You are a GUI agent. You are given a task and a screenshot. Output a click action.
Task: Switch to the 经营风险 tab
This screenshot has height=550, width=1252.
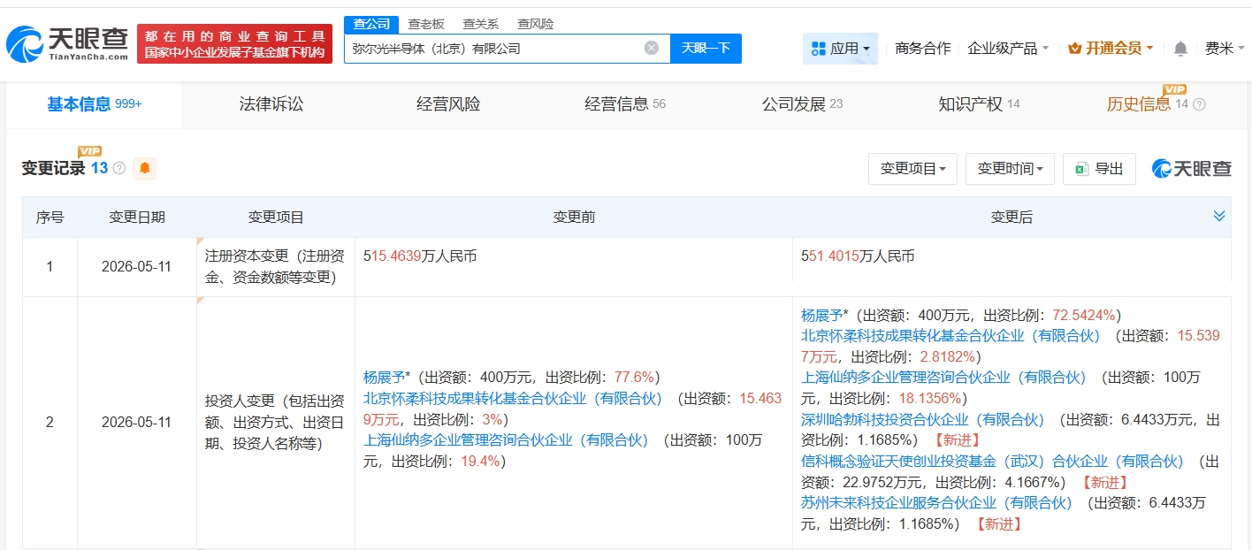pos(448,104)
